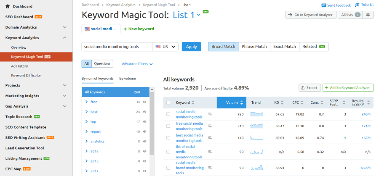The height and width of the screenshot is (176, 379).
Task: Expand the Domain Analytics sidebar section
Action: pos(64,27)
